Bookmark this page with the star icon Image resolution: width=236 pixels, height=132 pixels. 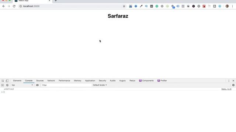[124, 6]
